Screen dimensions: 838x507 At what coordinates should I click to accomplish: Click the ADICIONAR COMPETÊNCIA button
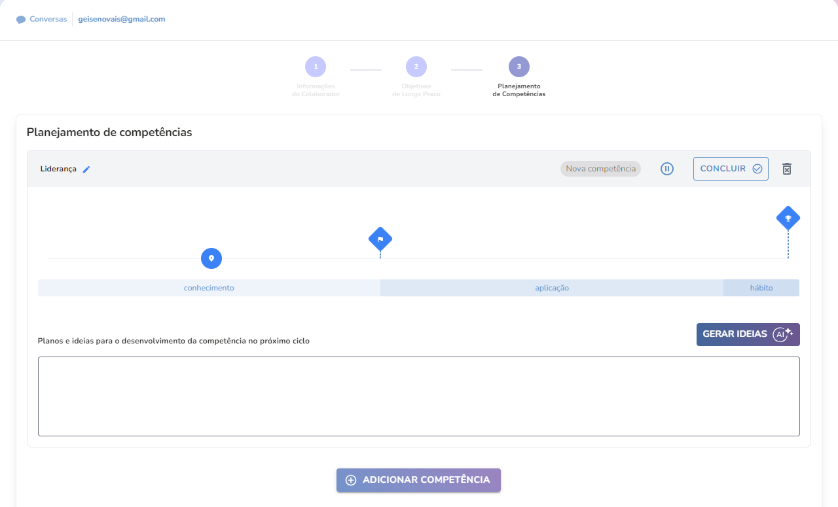pyautogui.click(x=418, y=480)
